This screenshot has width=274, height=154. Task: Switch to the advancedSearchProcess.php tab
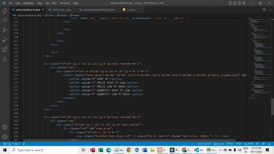tap(97, 10)
